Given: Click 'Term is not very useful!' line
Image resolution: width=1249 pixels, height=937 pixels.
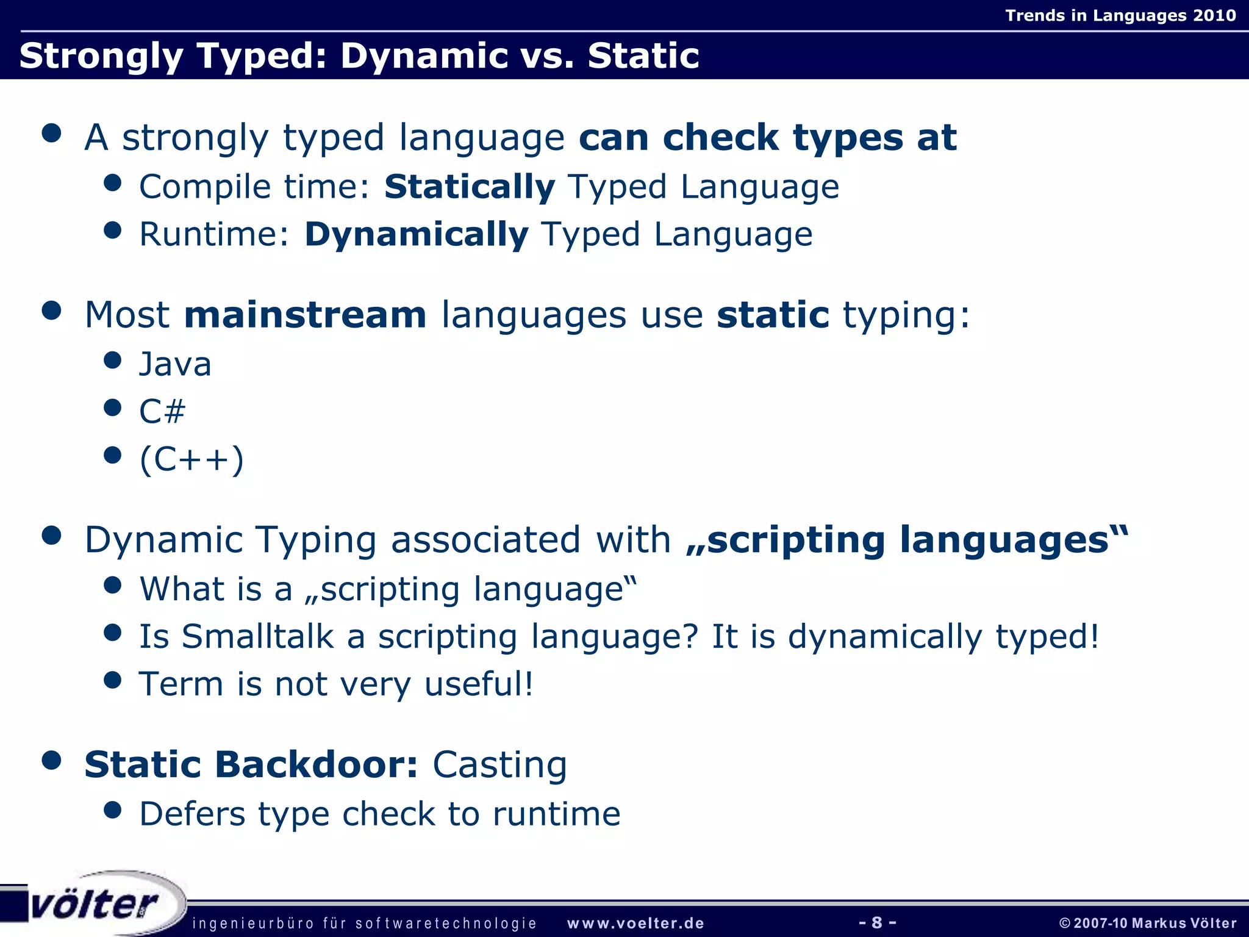Looking at the screenshot, I should pyautogui.click(x=336, y=684).
